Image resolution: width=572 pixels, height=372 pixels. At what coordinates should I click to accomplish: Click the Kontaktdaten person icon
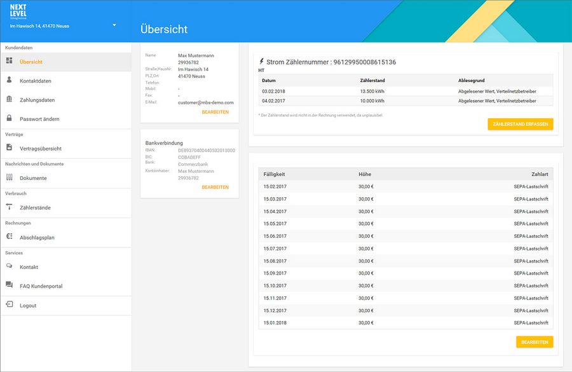[x=10, y=79]
